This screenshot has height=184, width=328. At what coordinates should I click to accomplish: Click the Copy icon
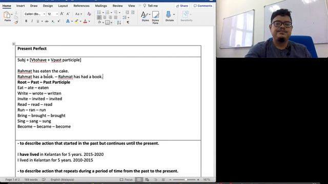pos(16,17)
